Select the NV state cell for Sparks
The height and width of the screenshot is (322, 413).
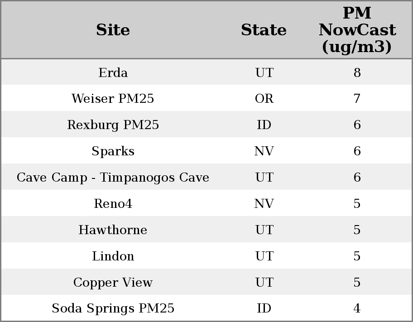pyautogui.click(x=264, y=151)
